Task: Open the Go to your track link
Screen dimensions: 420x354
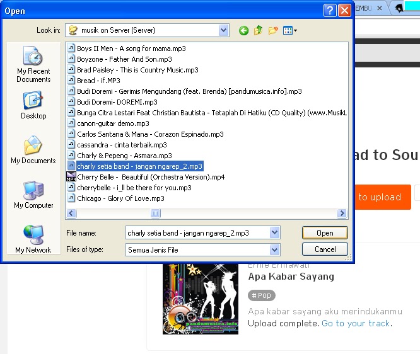Action: click(x=356, y=323)
